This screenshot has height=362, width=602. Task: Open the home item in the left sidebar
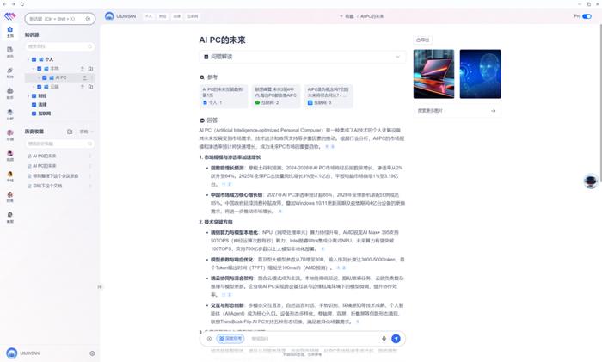coord(10,32)
